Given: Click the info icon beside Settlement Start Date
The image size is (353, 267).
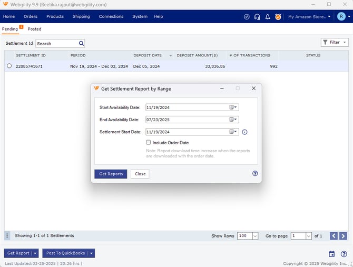Looking at the screenshot, I should point(244,132).
